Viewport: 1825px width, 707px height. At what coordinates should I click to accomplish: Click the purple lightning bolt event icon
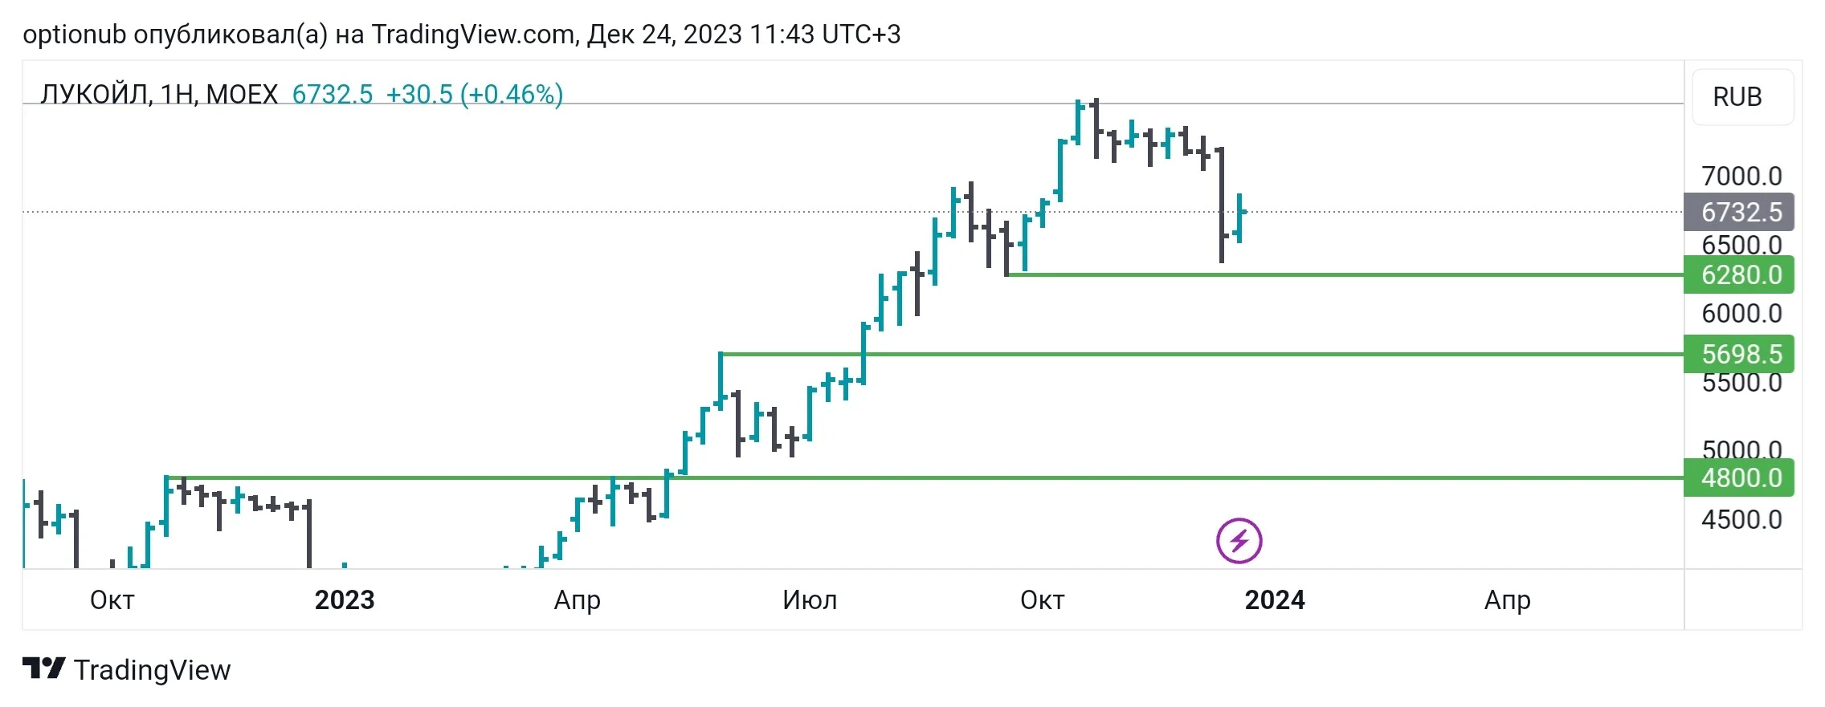pos(1239,541)
